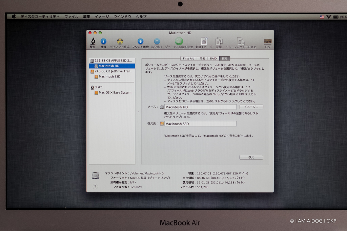Viewport: 347px width, 231px height.
Task: Switch to the Erase (消去) tab
Action: coord(202,59)
